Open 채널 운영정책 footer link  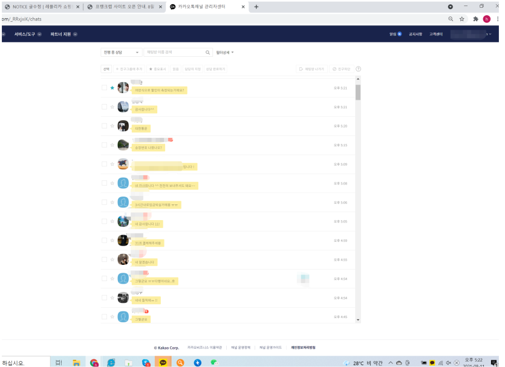[241, 348]
